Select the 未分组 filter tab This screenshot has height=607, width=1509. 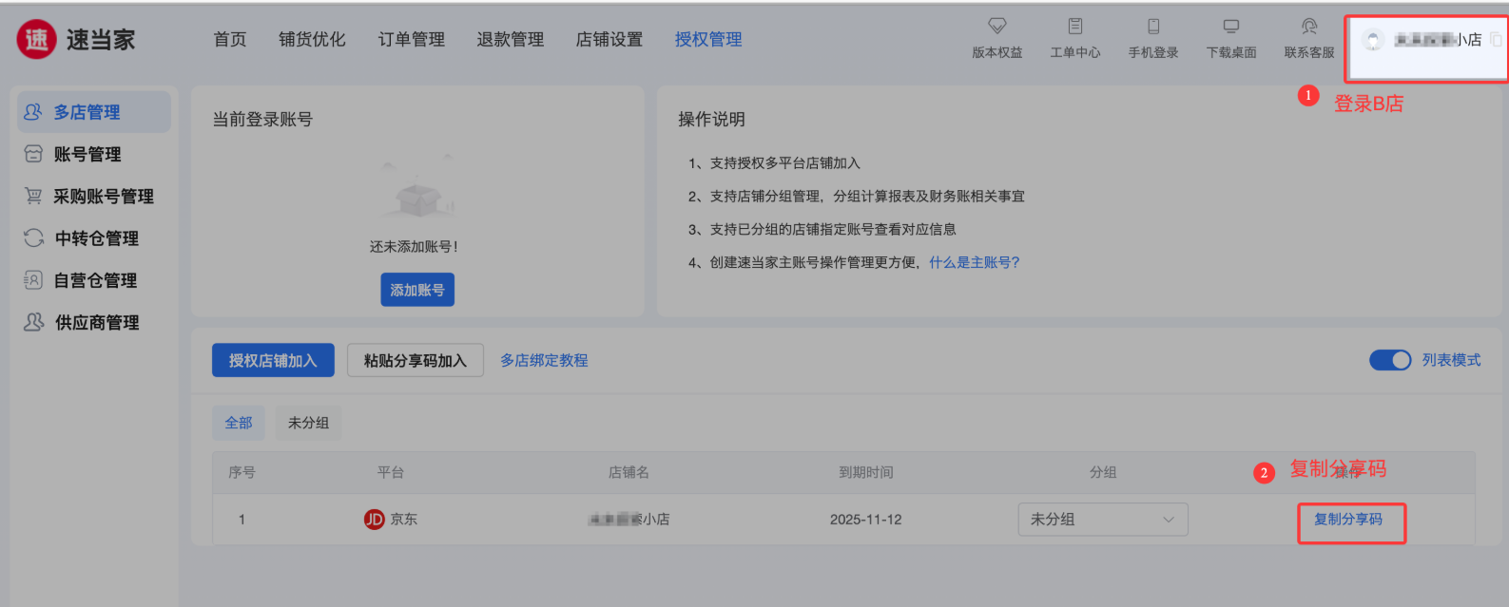pos(308,423)
